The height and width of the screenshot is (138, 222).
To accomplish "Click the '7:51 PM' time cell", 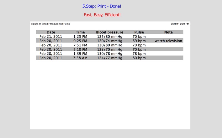I will pyautogui.click(x=80, y=45).
